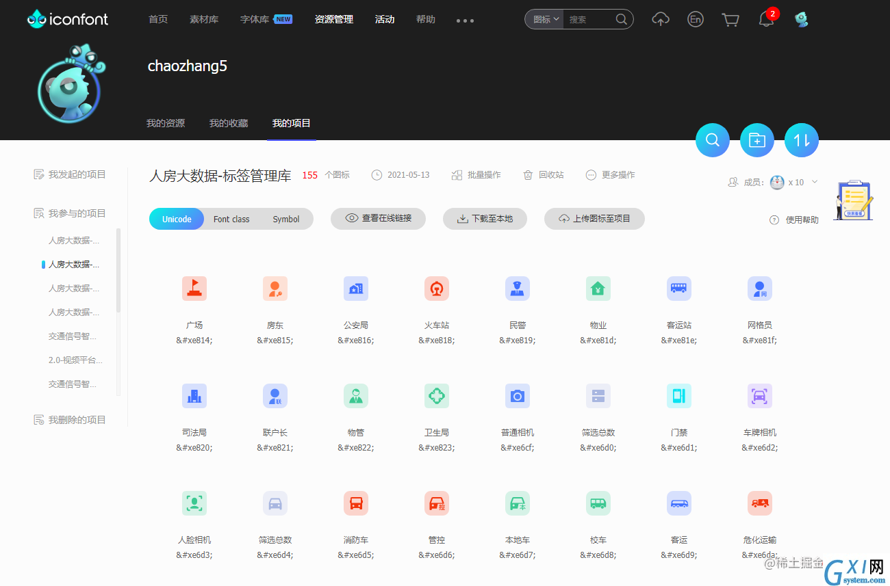Select the 司法局 justice bureau icon

194,396
